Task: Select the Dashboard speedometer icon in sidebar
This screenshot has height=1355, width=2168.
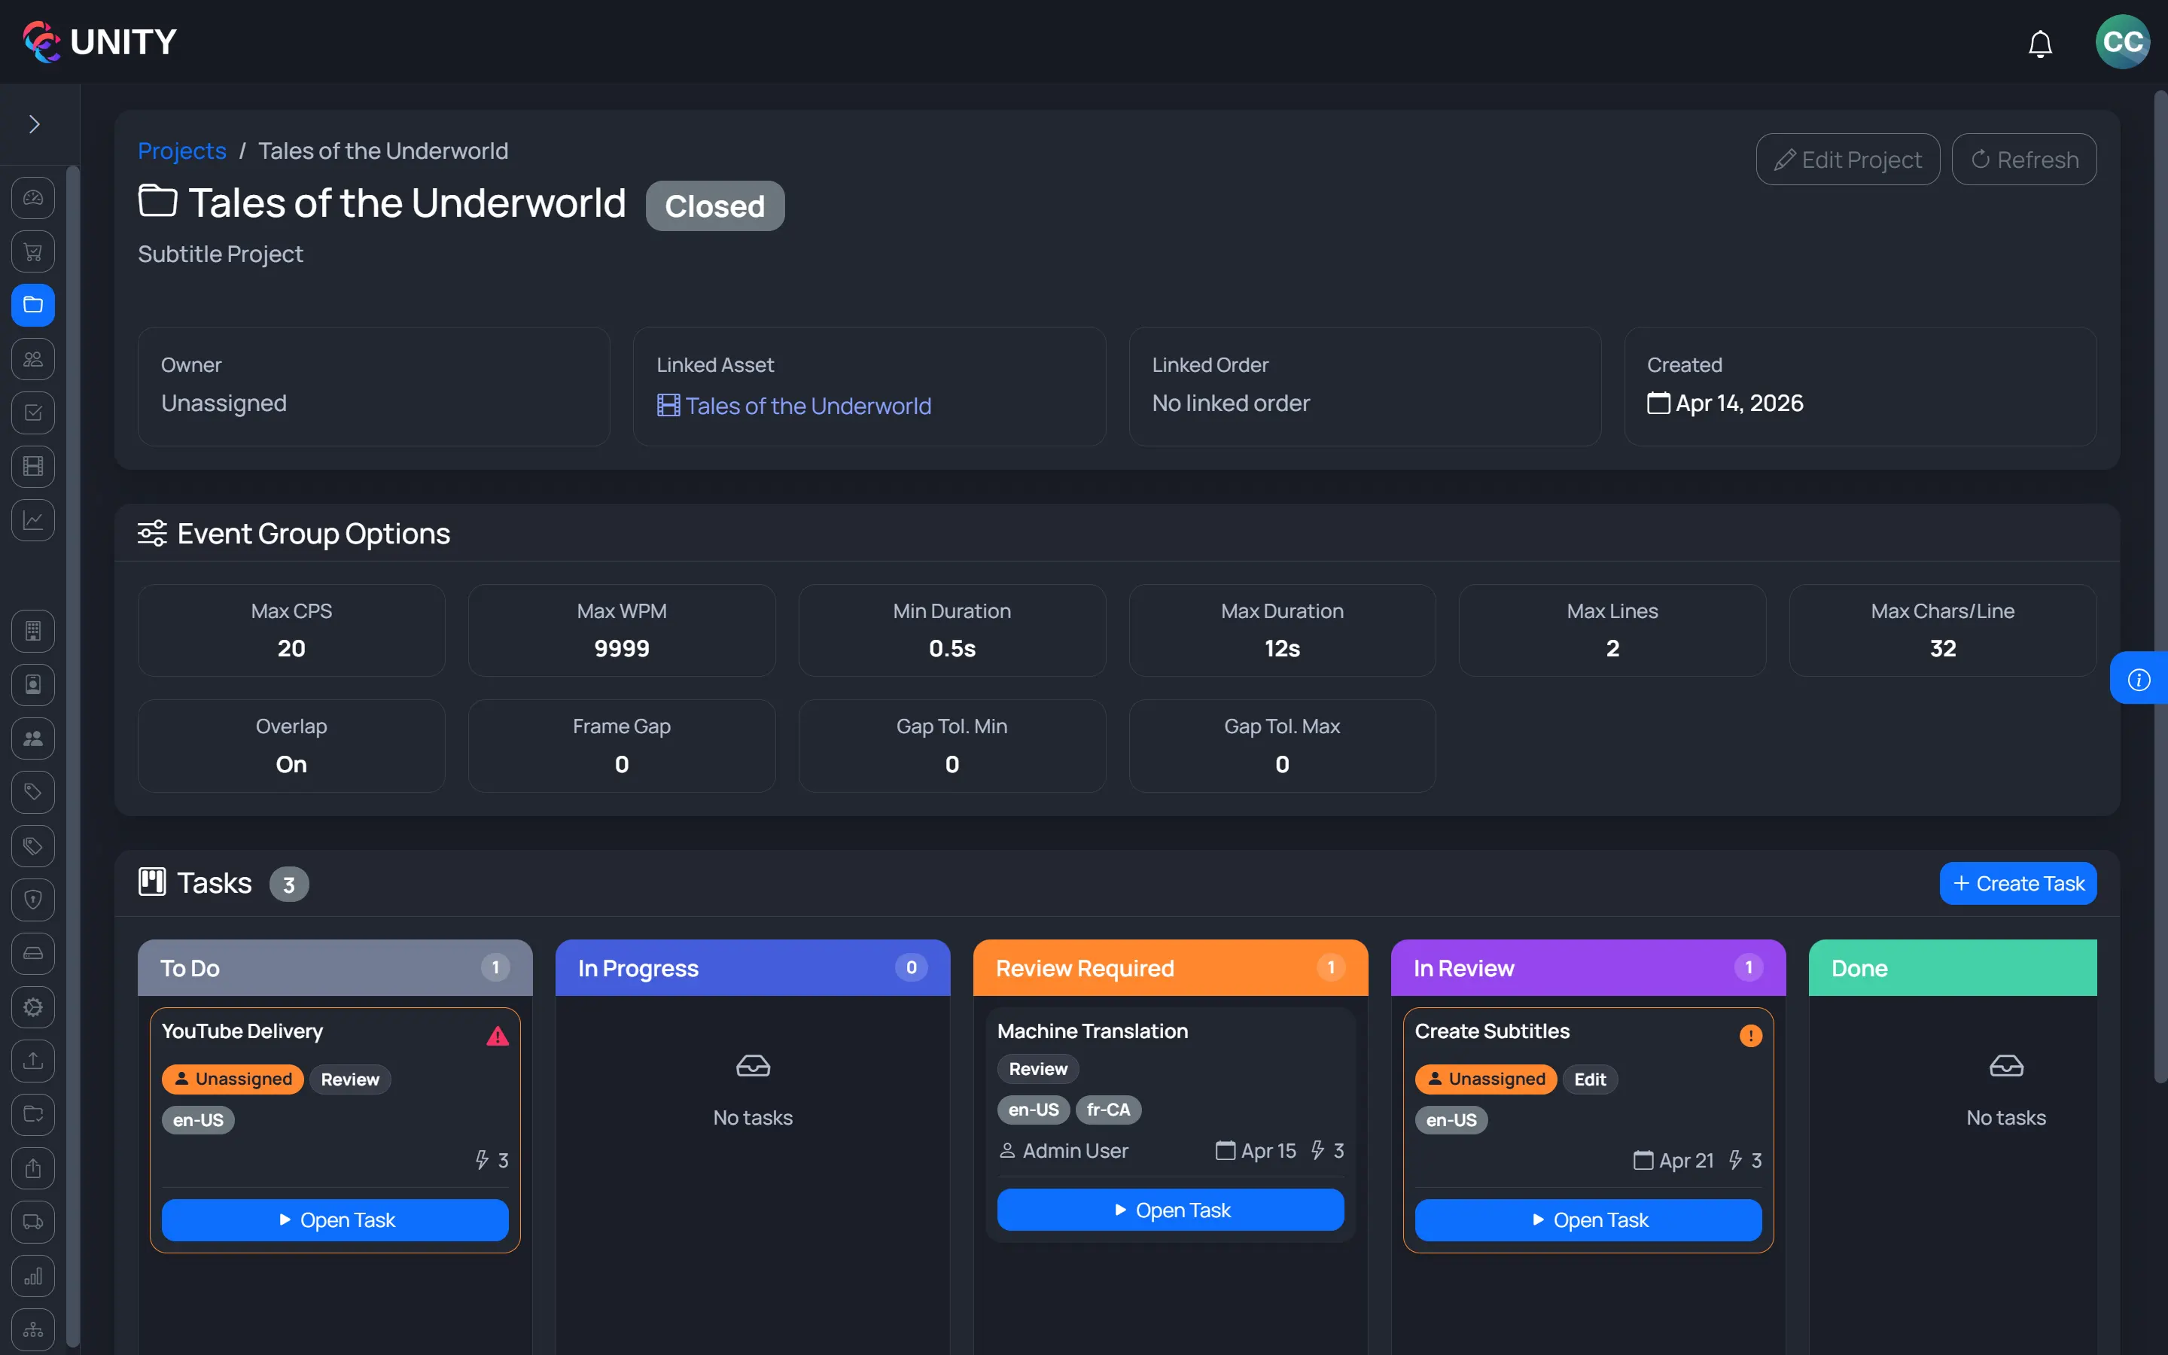Action: point(32,198)
